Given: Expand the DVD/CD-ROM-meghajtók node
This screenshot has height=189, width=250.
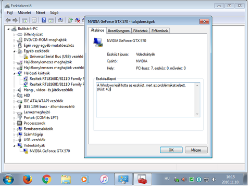Looking at the screenshot, I should coord(14,40).
